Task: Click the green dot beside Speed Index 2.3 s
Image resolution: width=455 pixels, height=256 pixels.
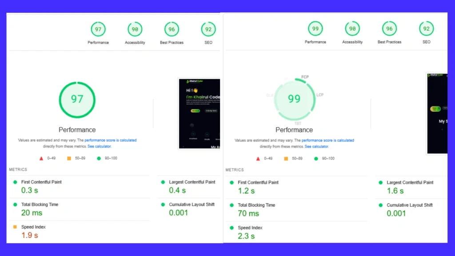Action: click(231, 228)
